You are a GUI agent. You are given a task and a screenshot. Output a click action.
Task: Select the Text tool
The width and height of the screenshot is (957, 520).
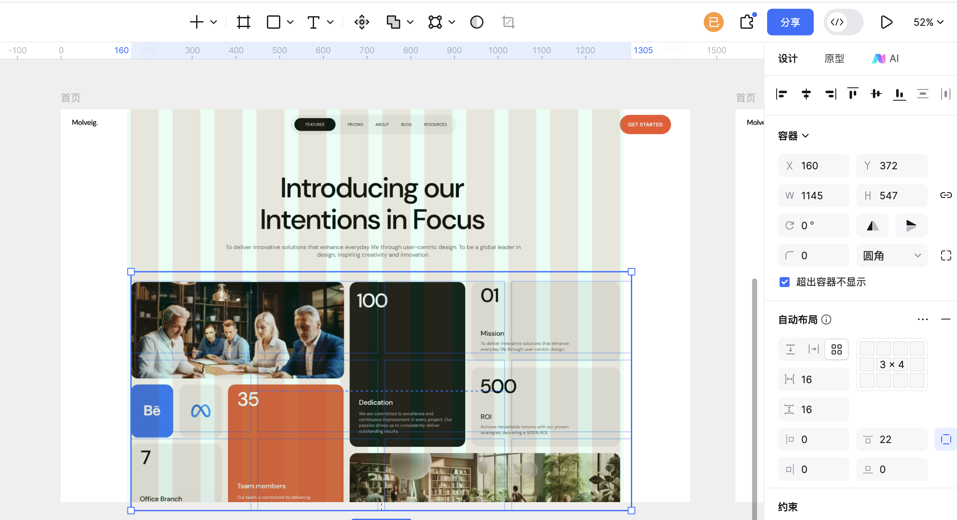click(314, 22)
